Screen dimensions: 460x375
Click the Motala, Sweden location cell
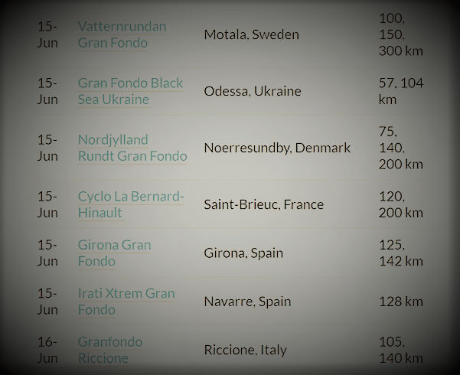251,34
